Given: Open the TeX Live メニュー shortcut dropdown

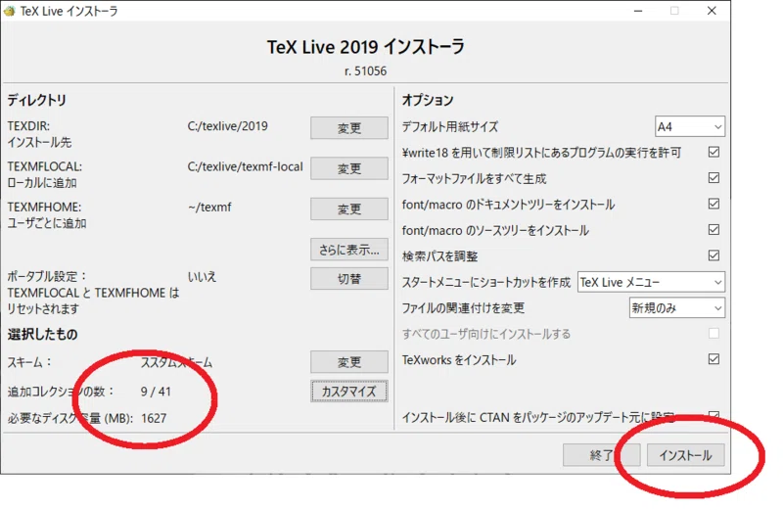Looking at the screenshot, I should click(651, 282).
